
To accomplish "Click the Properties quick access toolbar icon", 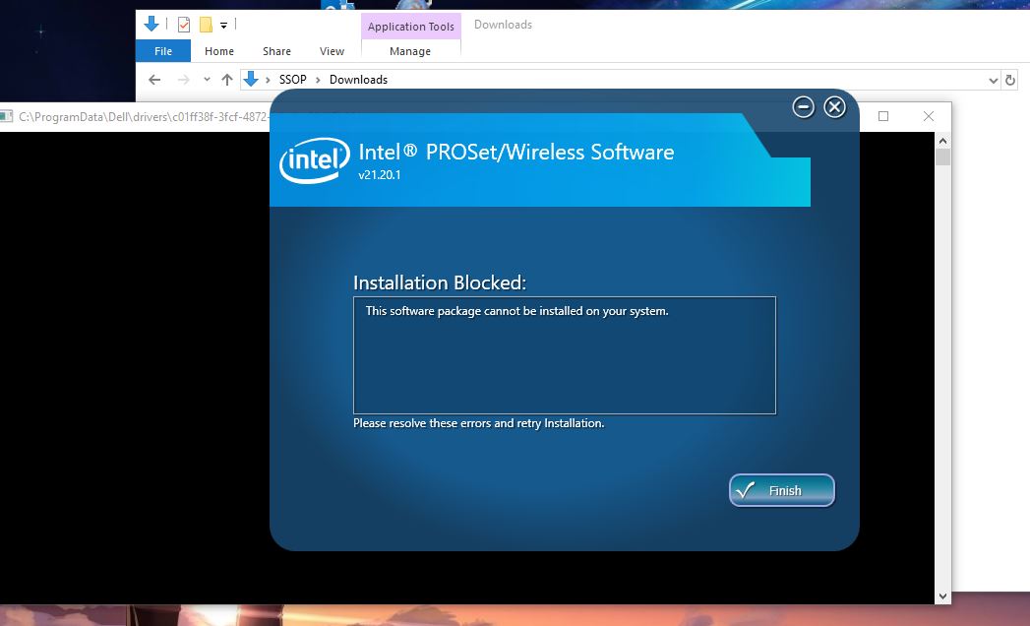I will point(184,25).
